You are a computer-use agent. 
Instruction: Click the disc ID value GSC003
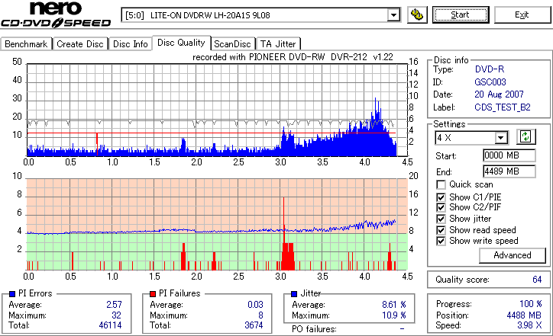[x=490, y=82]
